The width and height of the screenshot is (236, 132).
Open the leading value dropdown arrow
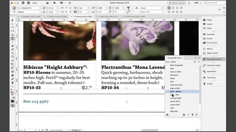click(x=58, y=12)
